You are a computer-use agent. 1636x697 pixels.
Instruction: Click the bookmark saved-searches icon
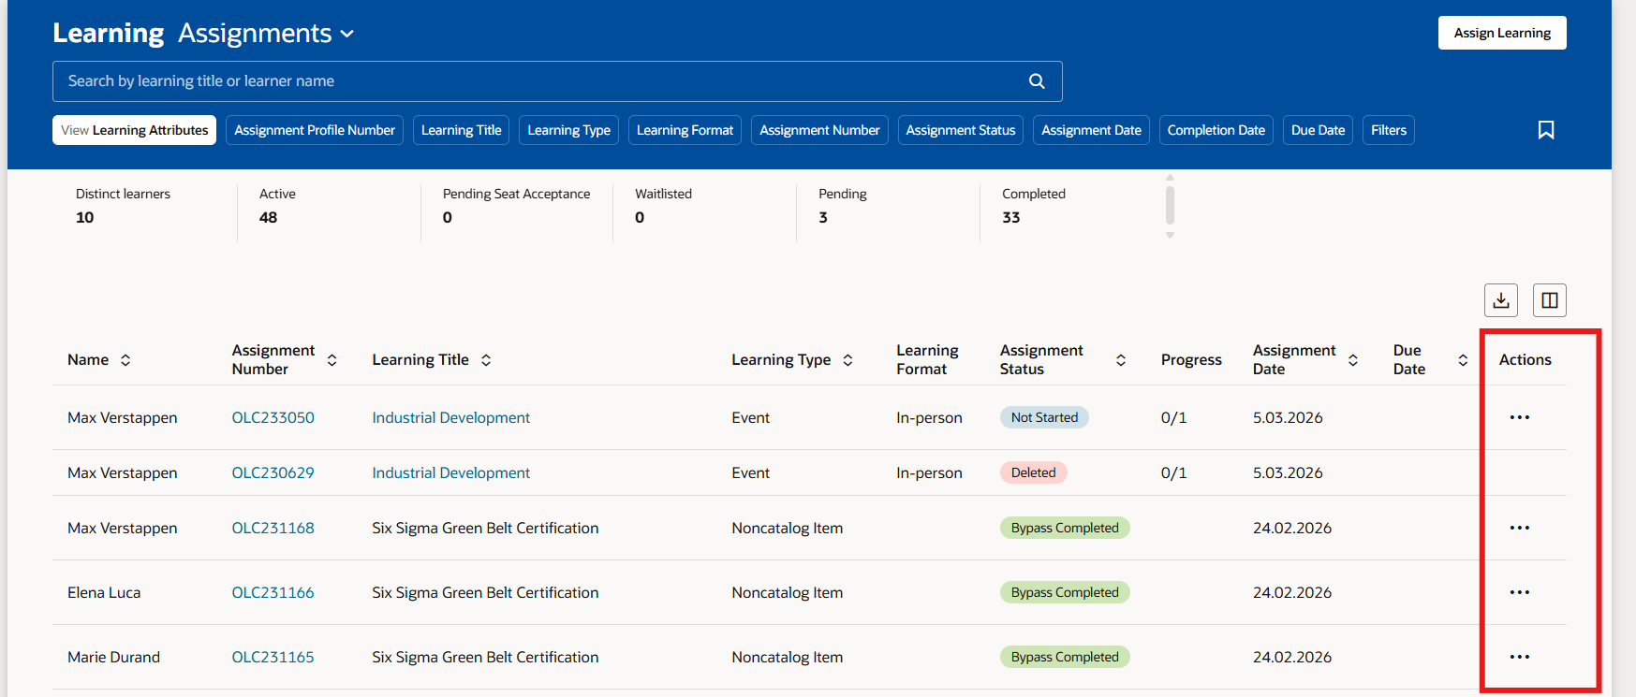(x=1546, y=130)
